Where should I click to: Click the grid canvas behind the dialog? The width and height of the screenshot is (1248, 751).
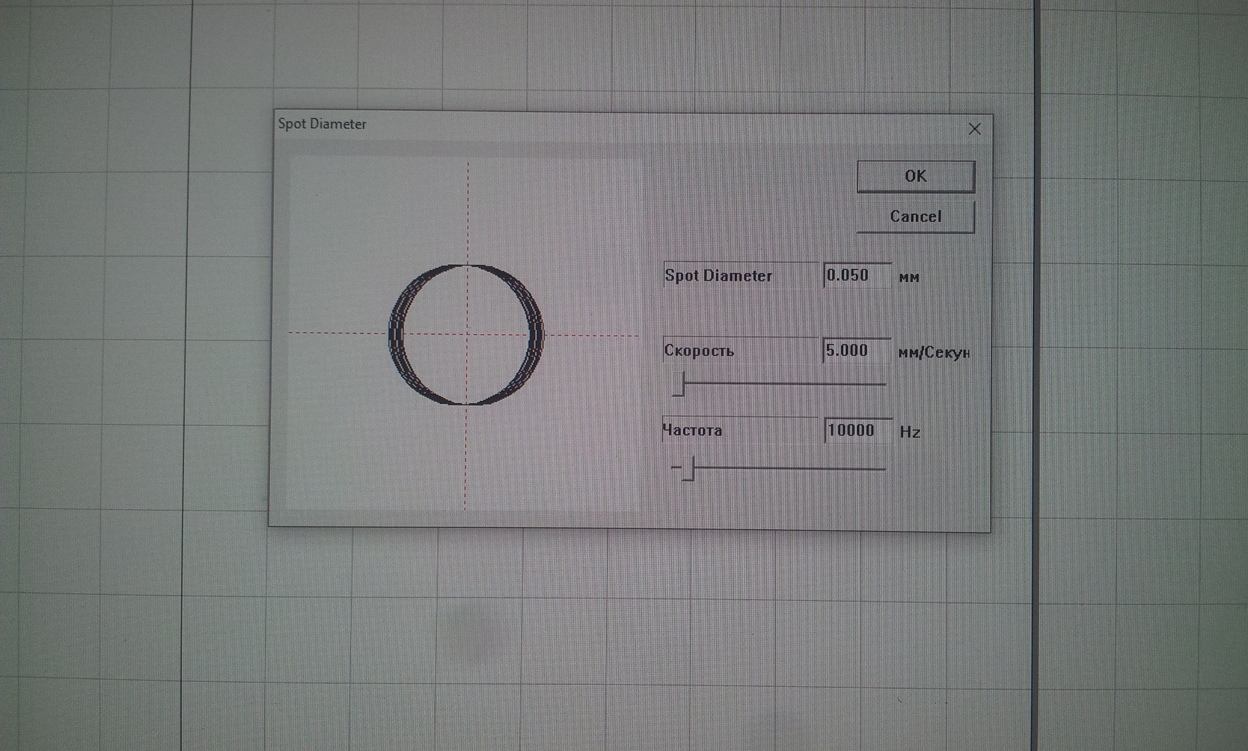[609, 640]
